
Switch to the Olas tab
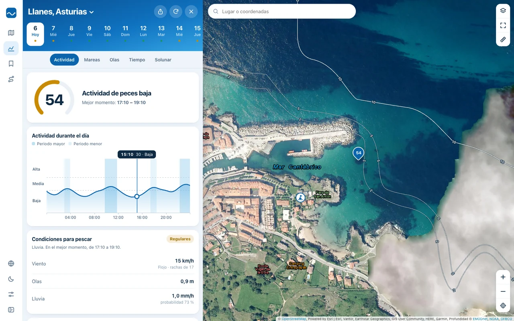[x=114, y=60]
